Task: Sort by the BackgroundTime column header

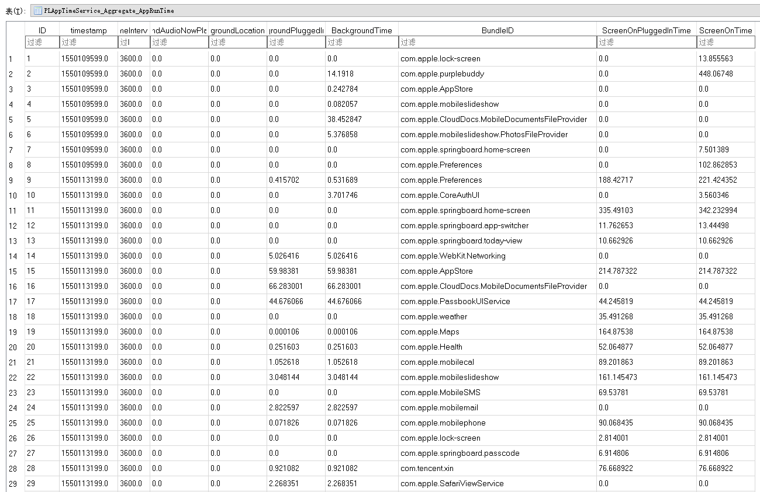Action: coord(362,30)
